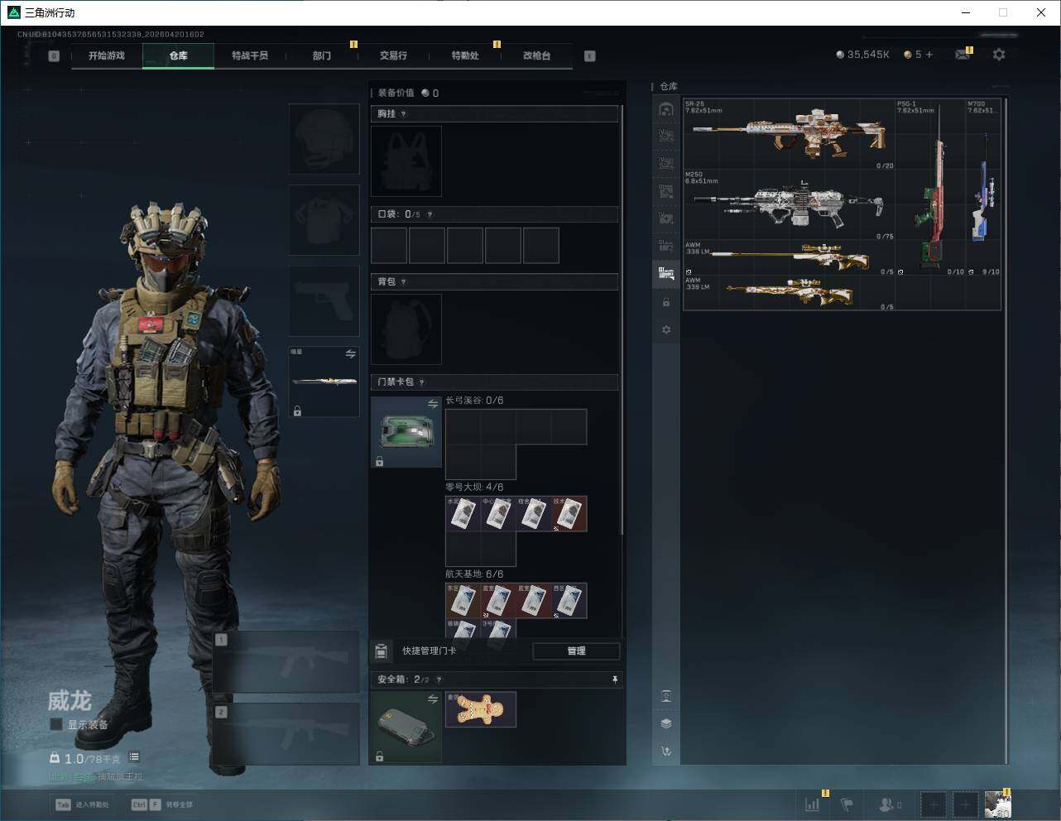Click the stash layers icon

[x=666, y=723]
